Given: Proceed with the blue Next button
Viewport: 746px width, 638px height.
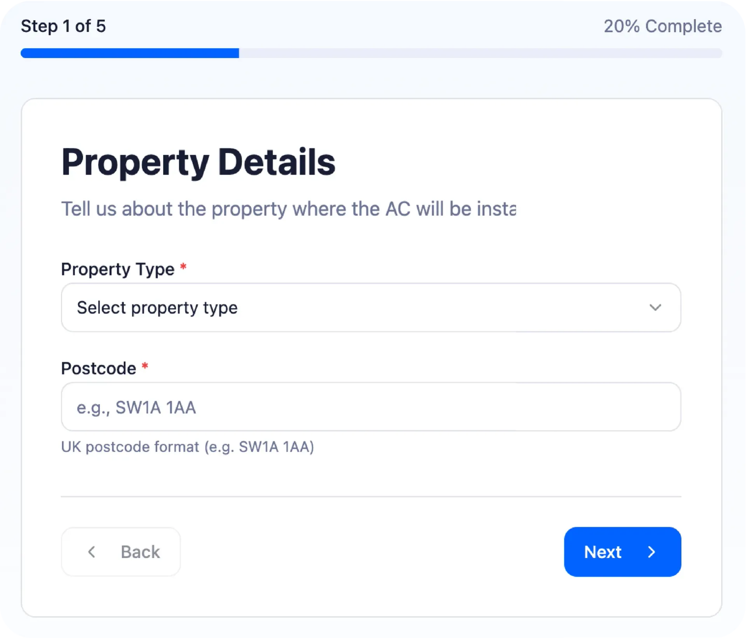Looking at the screenshot, I should click(x=622, y=552).
